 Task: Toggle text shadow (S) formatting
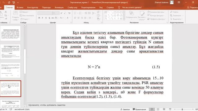49,18
